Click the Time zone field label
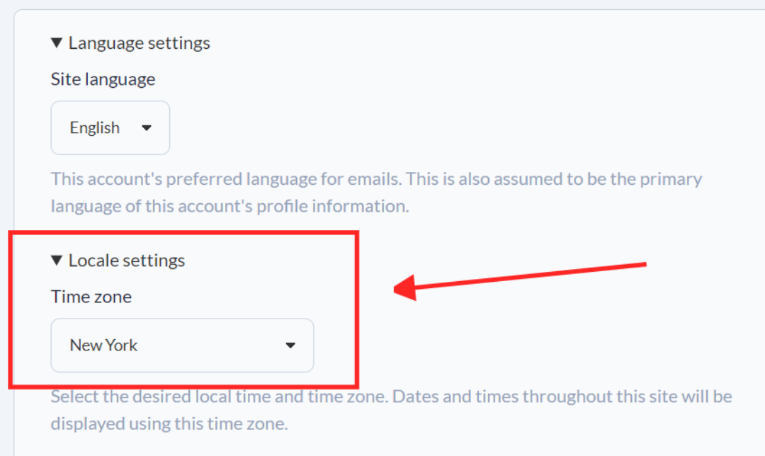This screenshot has width=765, height=456. tap(91, 297)
